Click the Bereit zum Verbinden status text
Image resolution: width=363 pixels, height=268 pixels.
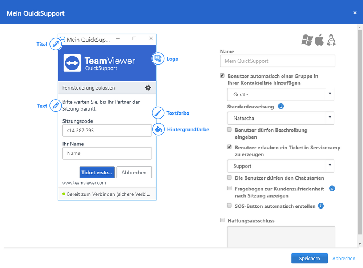coord(109,194)
